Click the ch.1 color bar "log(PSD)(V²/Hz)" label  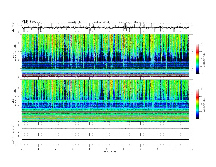pos(204,60)
